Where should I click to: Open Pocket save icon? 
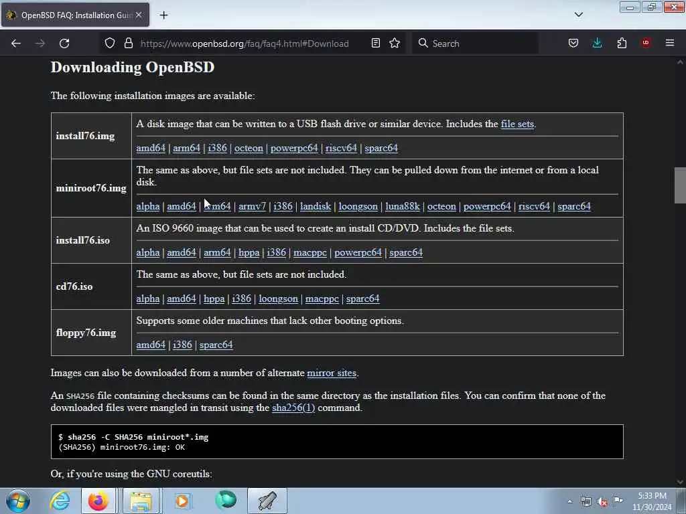tap(573, 44)
